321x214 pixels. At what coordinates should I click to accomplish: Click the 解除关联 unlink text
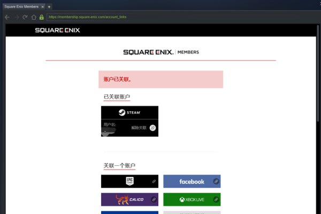pyautogui.click(x=139, y=128)
